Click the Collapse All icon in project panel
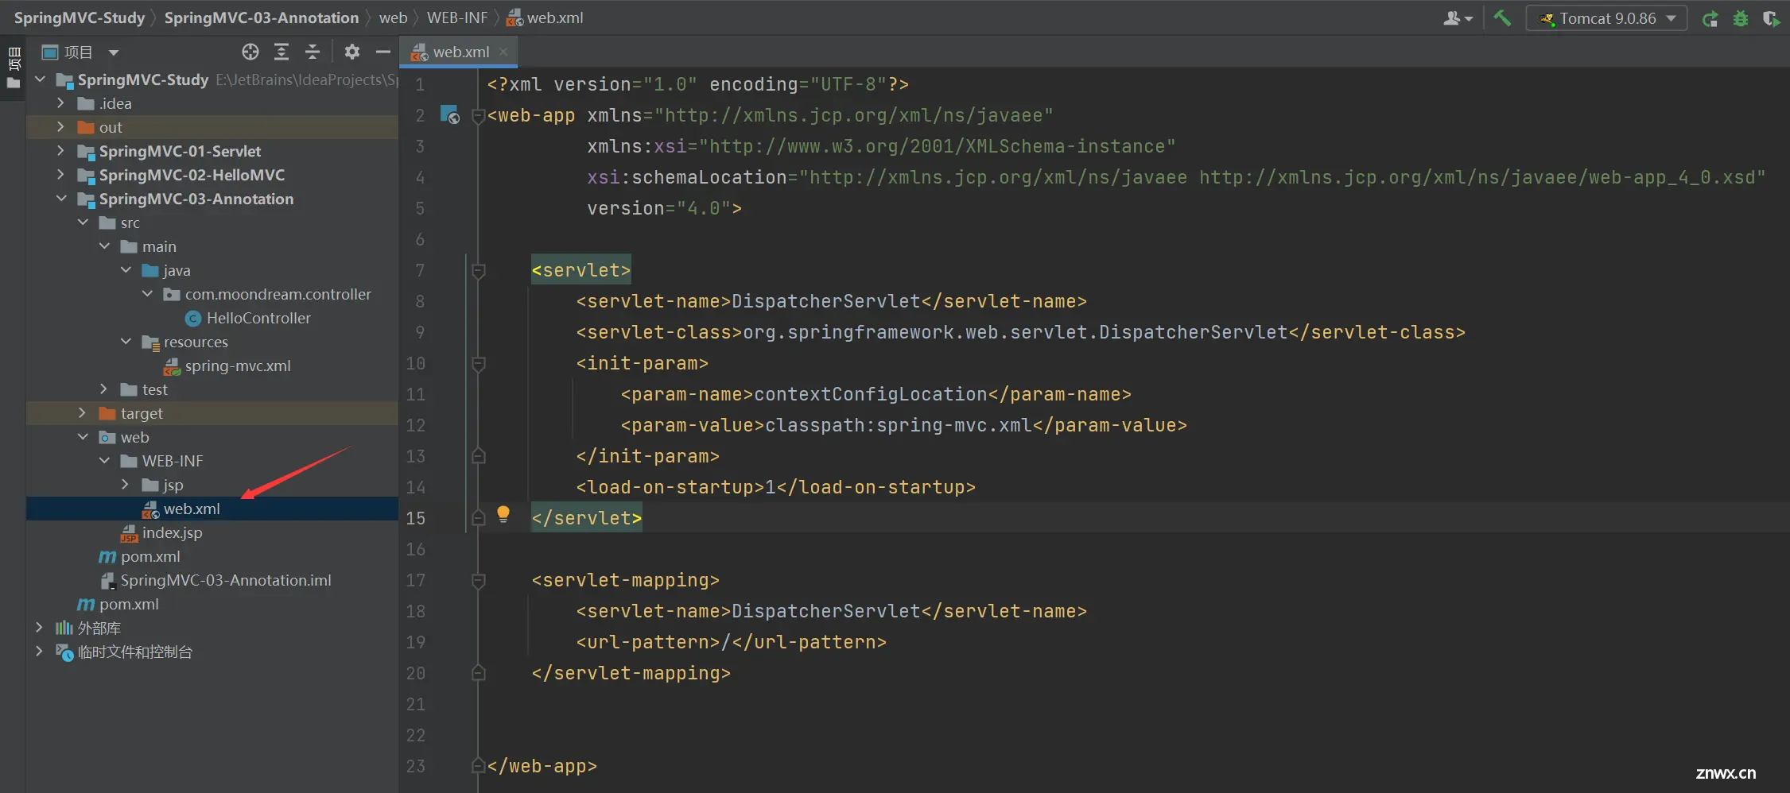 [x=313, y=52]
